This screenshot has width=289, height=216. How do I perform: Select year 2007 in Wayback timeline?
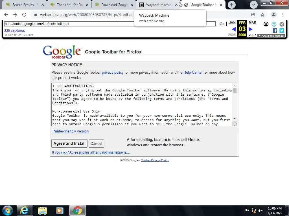pyautogui.click(x=252, y=35)
